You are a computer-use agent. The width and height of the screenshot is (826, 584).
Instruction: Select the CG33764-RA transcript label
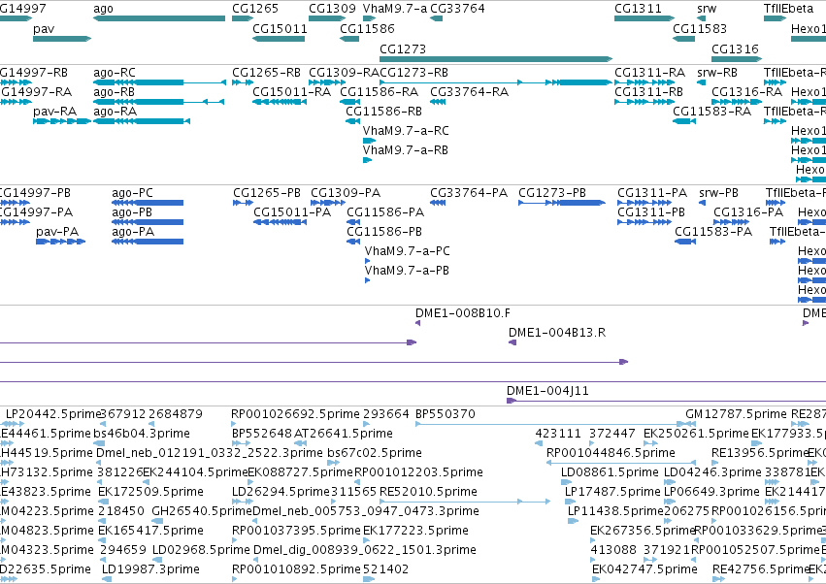tap(470, 92)
